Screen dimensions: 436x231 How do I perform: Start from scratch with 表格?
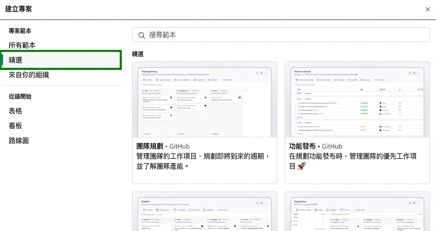click(15, 111)
